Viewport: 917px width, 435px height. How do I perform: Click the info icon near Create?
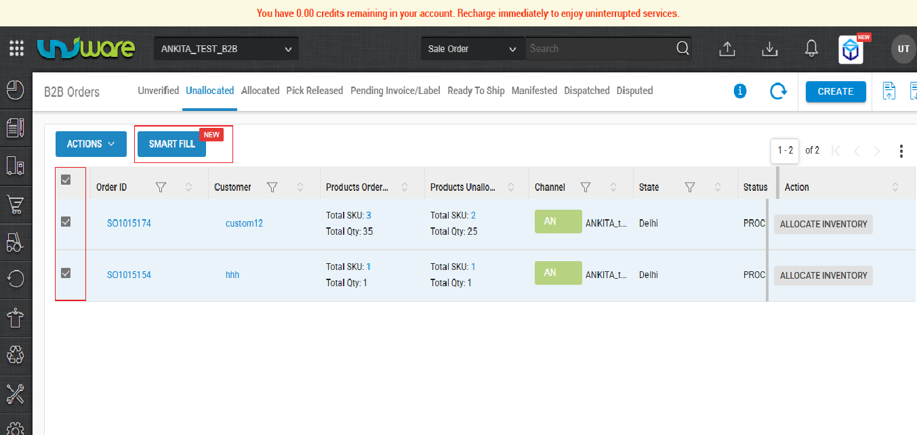[740, 91]
